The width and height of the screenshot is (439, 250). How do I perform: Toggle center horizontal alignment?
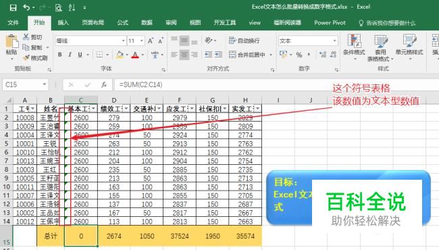click(x=184, y=55)
